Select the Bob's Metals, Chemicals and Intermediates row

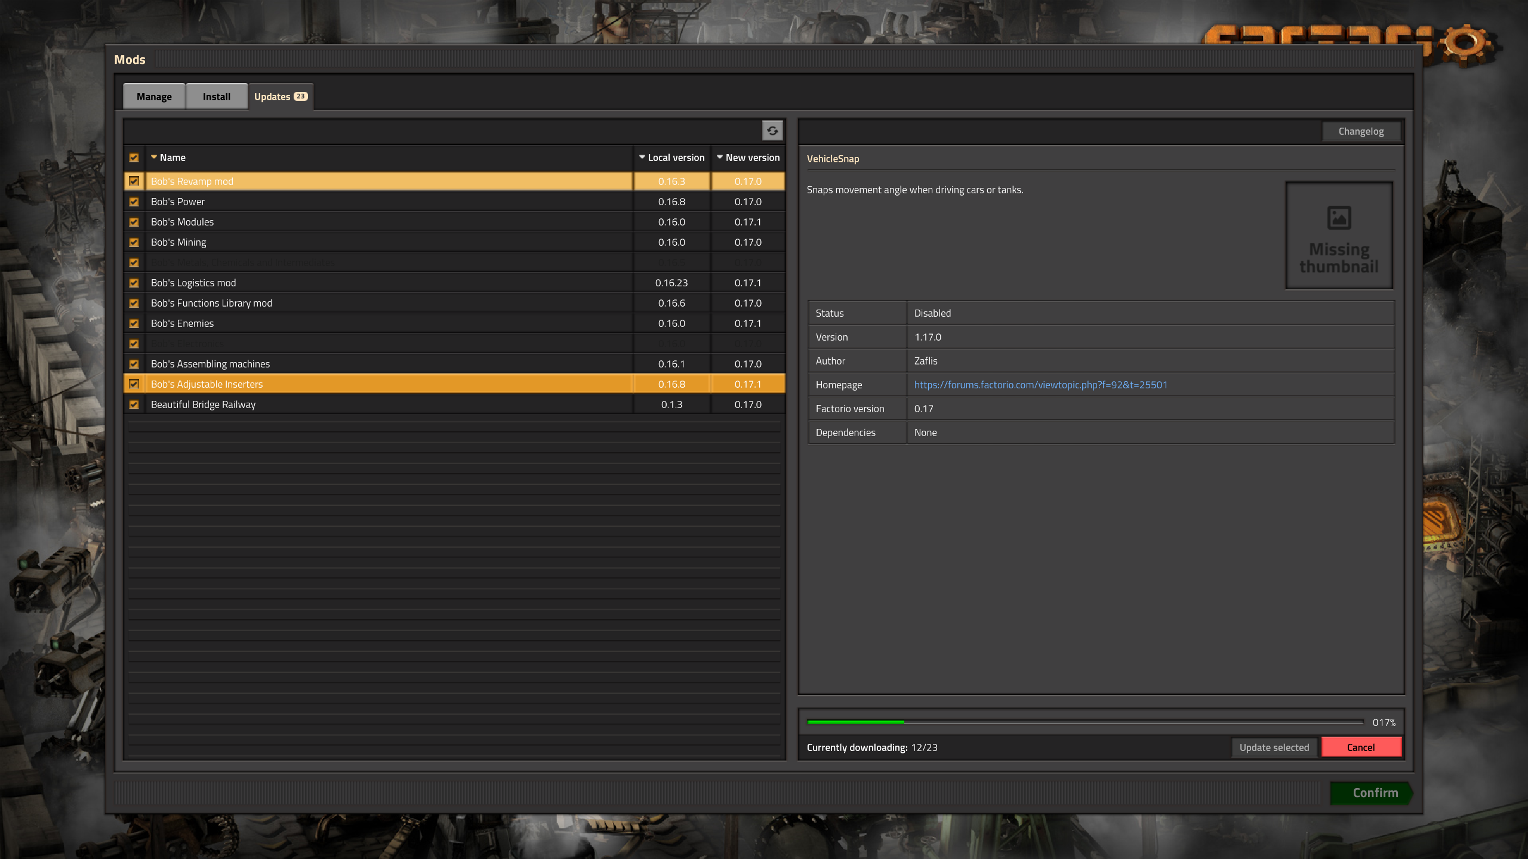pyautogui.click(x=454, y=262)
